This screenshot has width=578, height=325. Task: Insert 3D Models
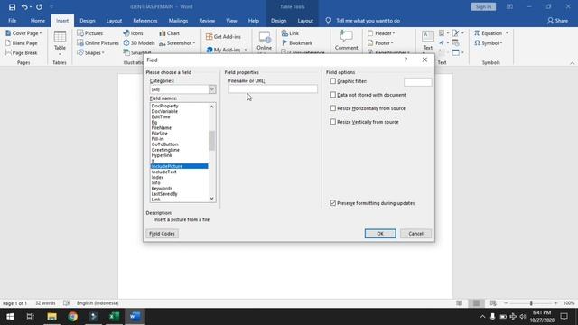pos(139,43)
